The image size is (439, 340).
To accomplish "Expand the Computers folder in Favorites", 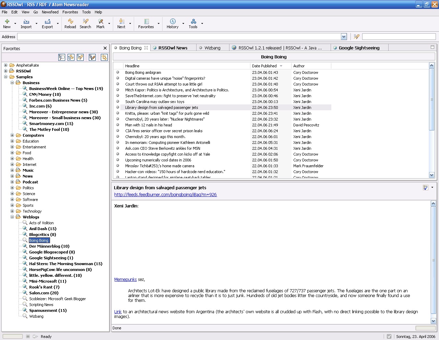I will pyautogui.click(x=12, y=135).
